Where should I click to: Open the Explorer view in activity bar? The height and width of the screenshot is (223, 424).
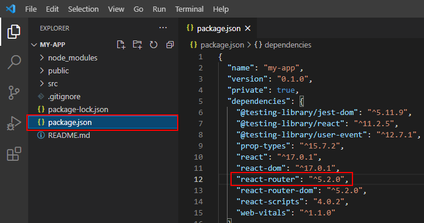pos(14,32)
